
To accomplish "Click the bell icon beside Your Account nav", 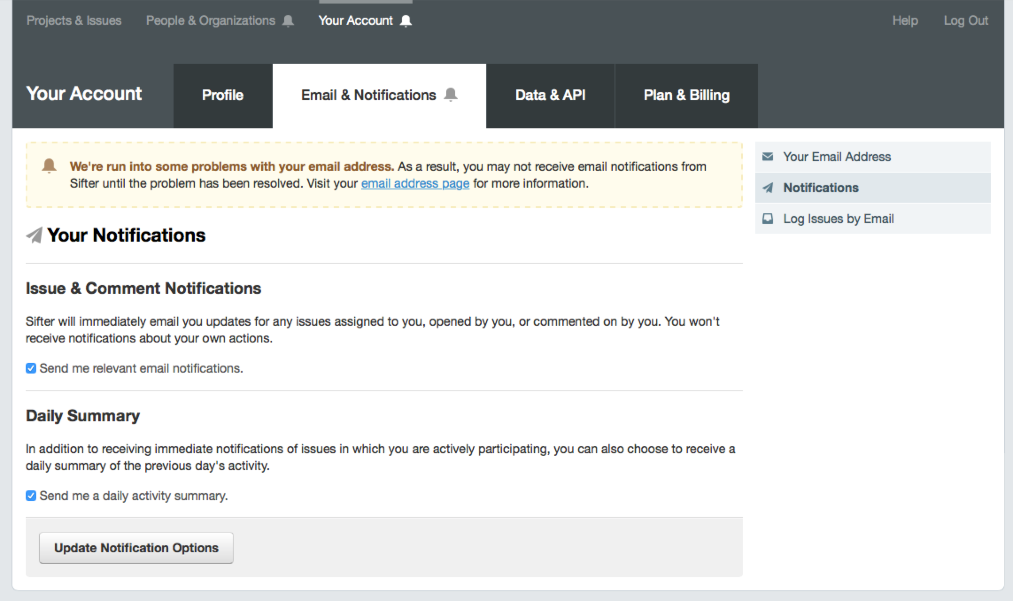I will click(406, 21).
